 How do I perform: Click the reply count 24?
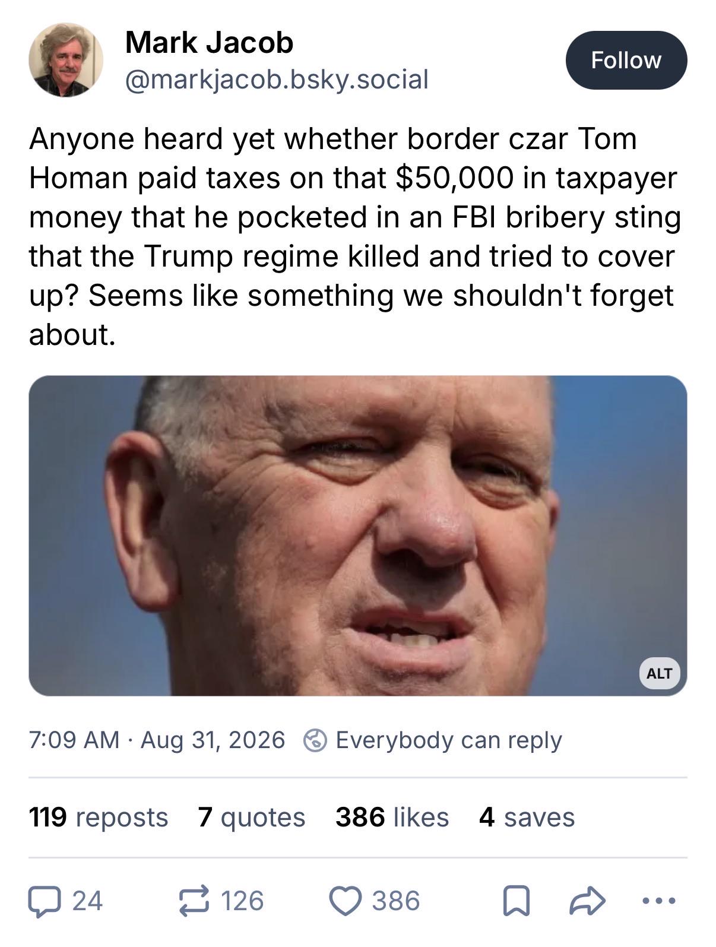(x=87, y=901)
